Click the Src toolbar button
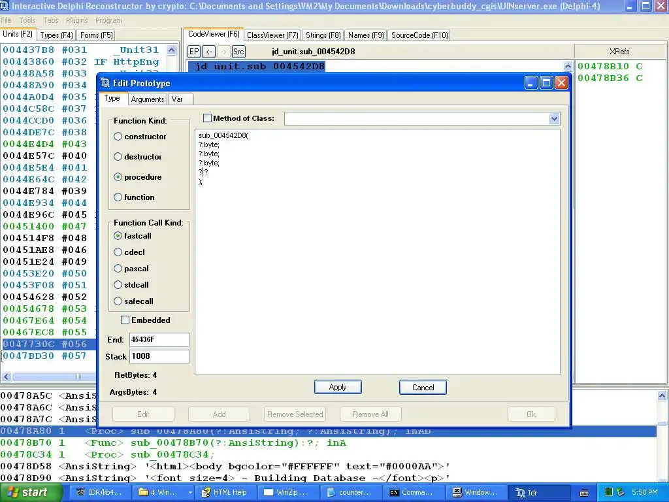 (x=238, y=52)
